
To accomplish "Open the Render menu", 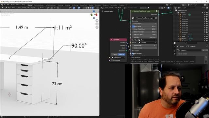I will click(13, 5).
